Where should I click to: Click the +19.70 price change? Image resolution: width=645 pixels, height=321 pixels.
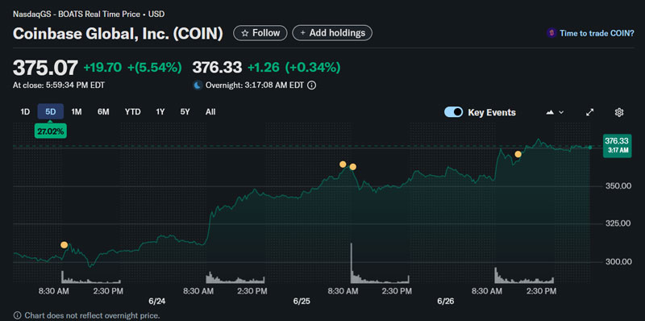coord(102,68)
